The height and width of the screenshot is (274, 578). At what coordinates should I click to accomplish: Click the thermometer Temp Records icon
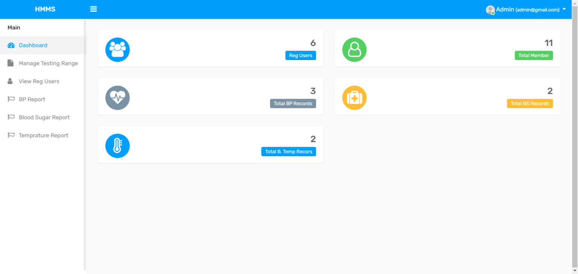(x=117, y=145)
